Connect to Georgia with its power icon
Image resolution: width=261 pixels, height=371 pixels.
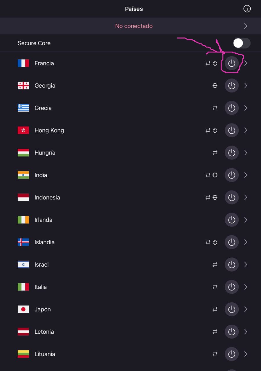(x=231, y=86)
